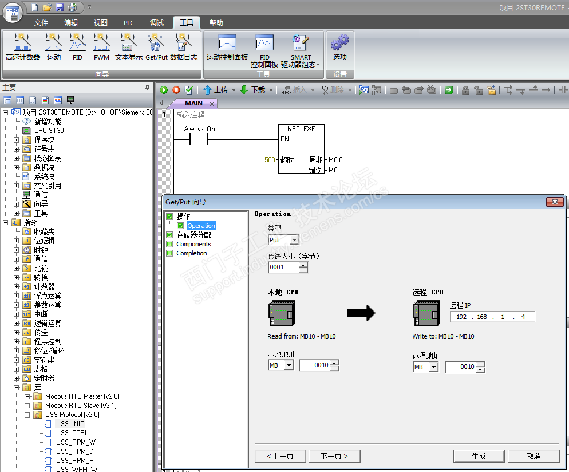Open the 视图 ribbon tab
The image size is (569, 472).
click(101, 23)
